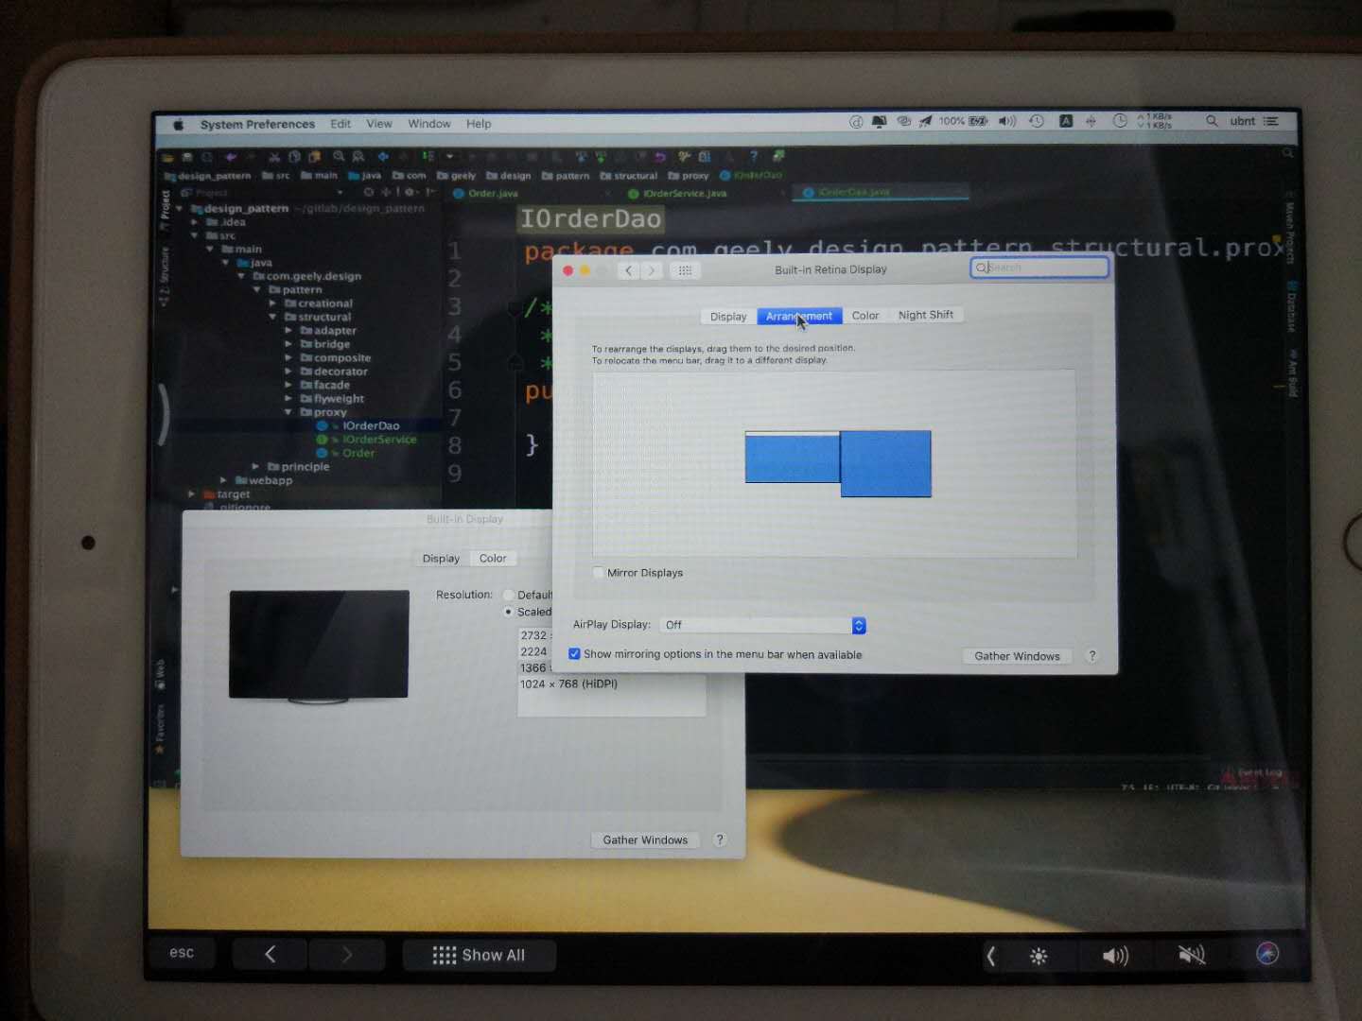1362x1021 pixels.
Task: Tap the brightness icon on the Touch Bar
Action: tap(1039, 957)
